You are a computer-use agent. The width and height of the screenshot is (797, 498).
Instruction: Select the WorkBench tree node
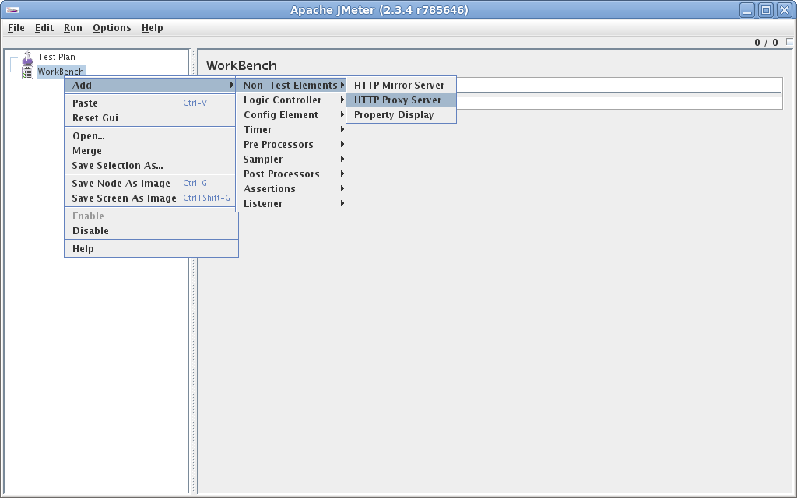pyautogui.click(x=61, y=72)
